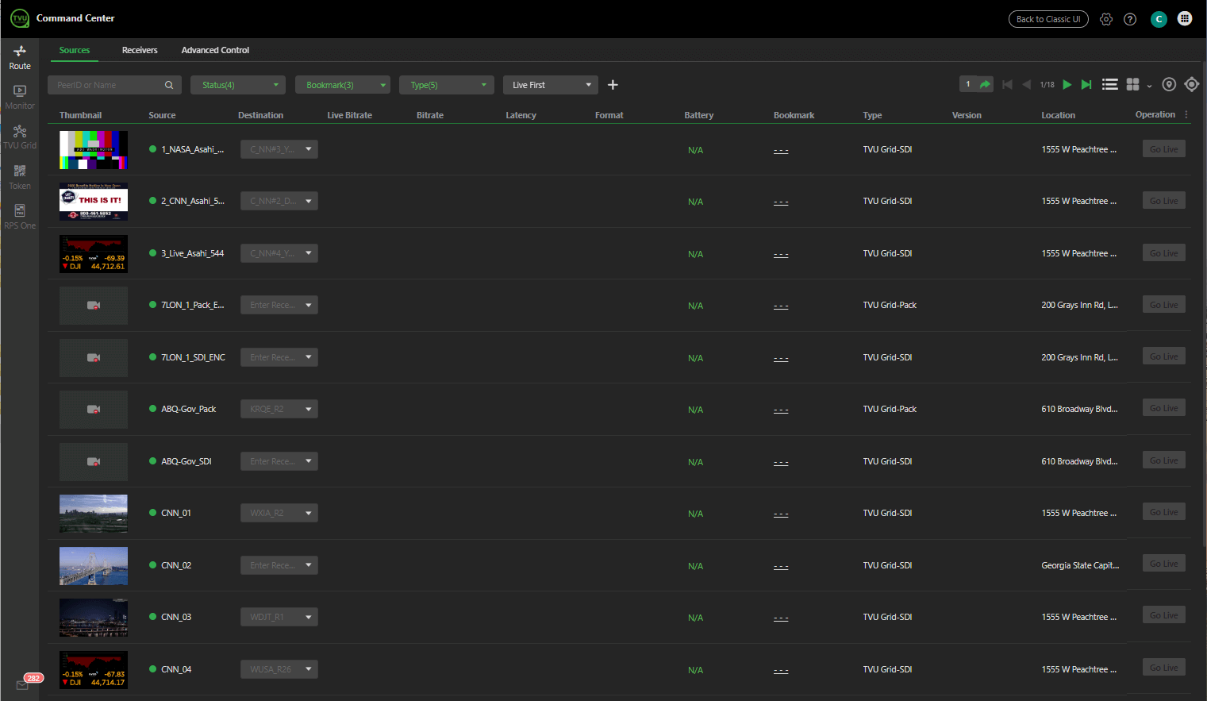Click the page number input box

coord(968,84)
